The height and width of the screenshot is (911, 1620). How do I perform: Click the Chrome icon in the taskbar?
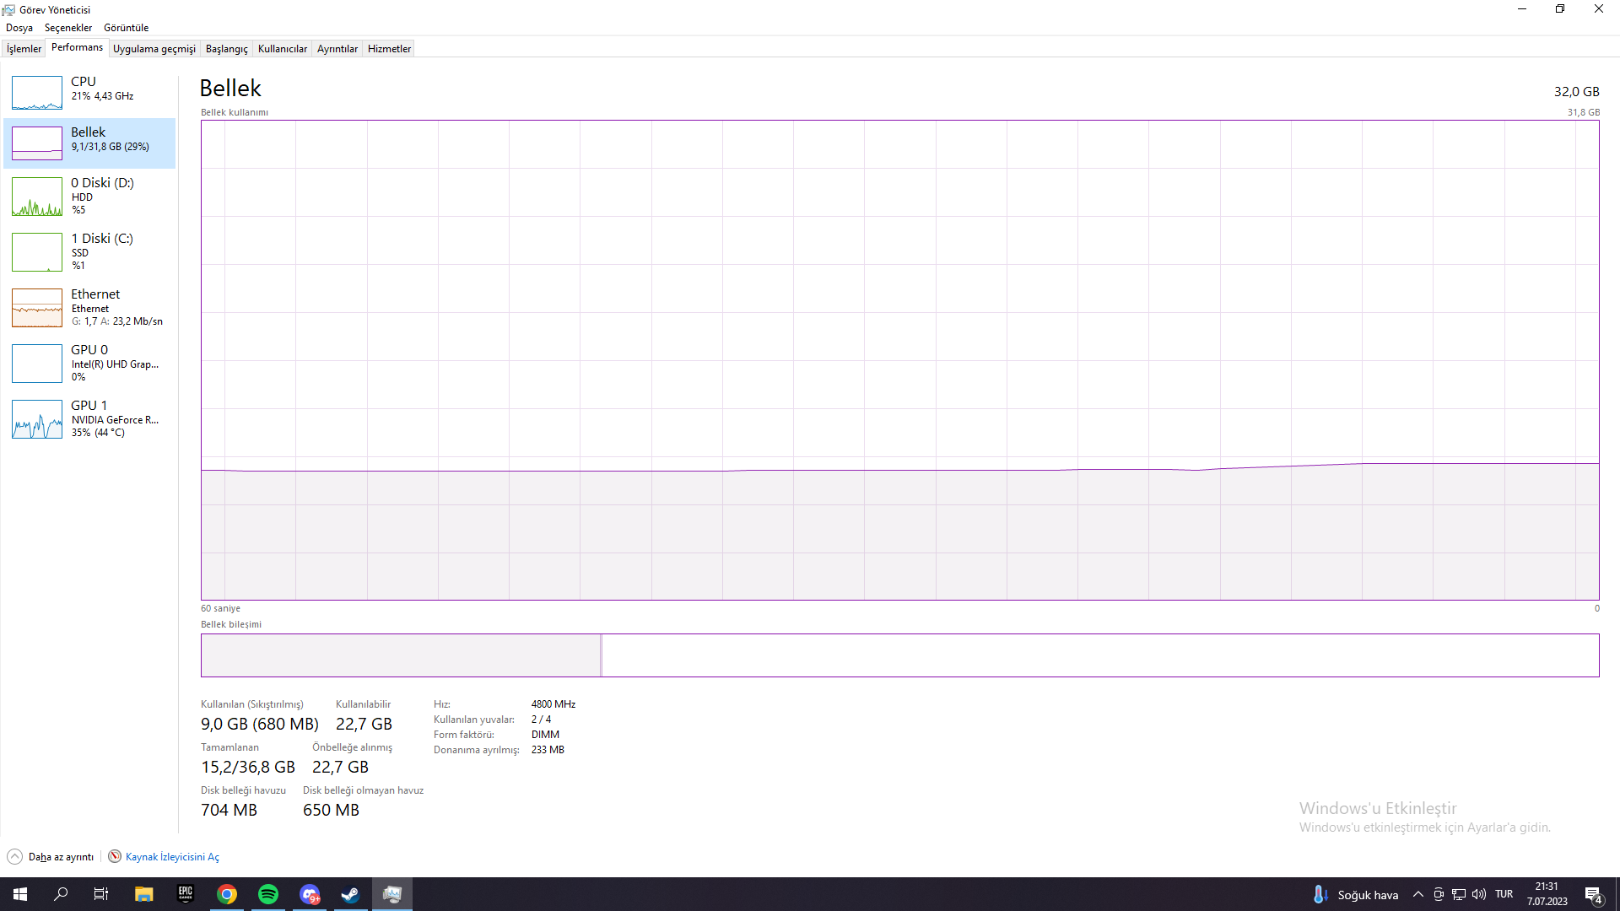point(227,894)
